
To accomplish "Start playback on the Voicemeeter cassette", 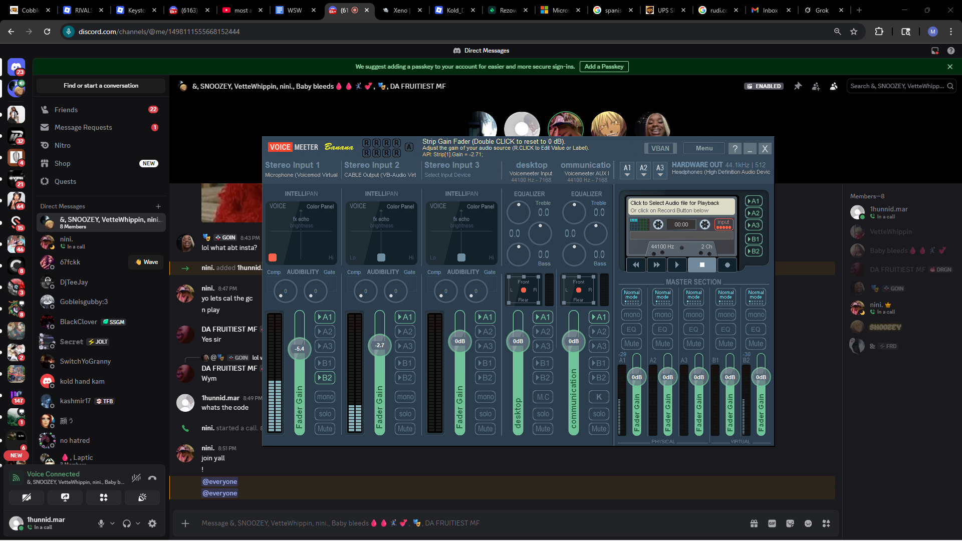I will pyautogui.click(x=677, y=265).
